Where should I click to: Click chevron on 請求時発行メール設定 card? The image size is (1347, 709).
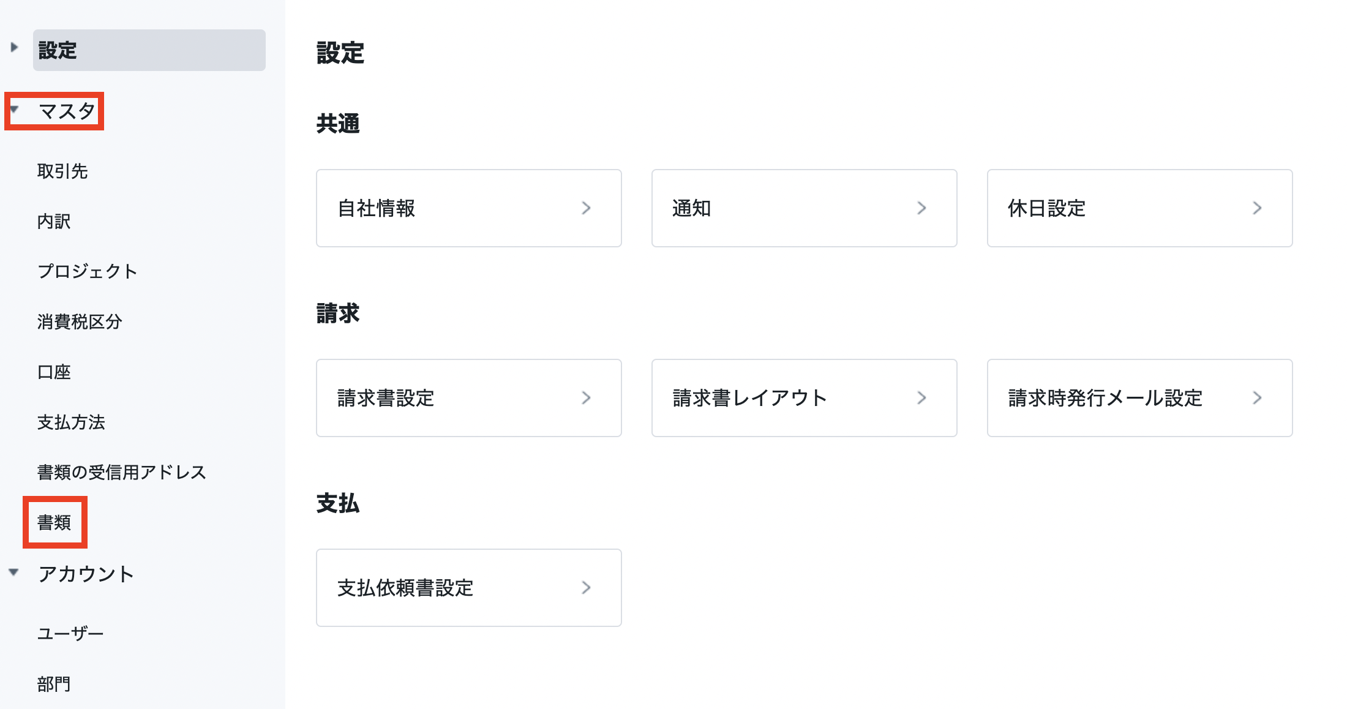coord(1257,398)
